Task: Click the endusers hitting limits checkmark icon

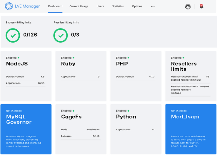Action: coord(13,35)
